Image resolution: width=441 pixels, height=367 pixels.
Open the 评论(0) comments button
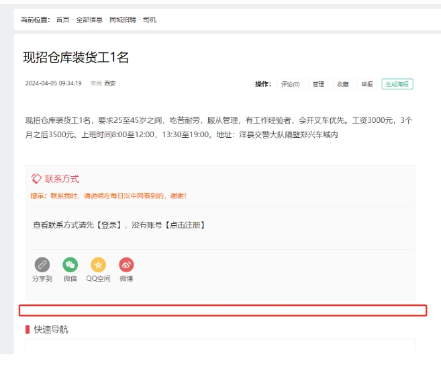pos(291,84)
